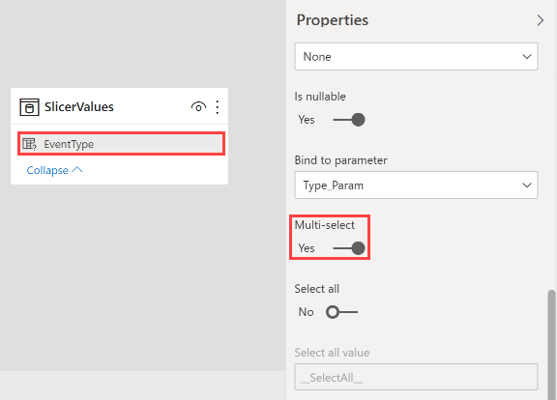Select the EventType field row
The image size is (557, 400).
coord(121,144)
